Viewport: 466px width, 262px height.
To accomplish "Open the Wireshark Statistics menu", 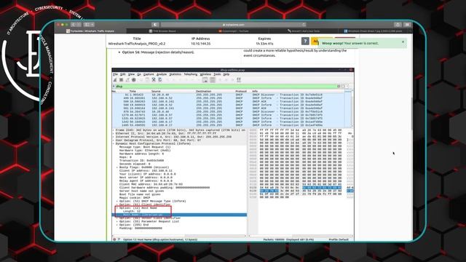I will 175,74.
